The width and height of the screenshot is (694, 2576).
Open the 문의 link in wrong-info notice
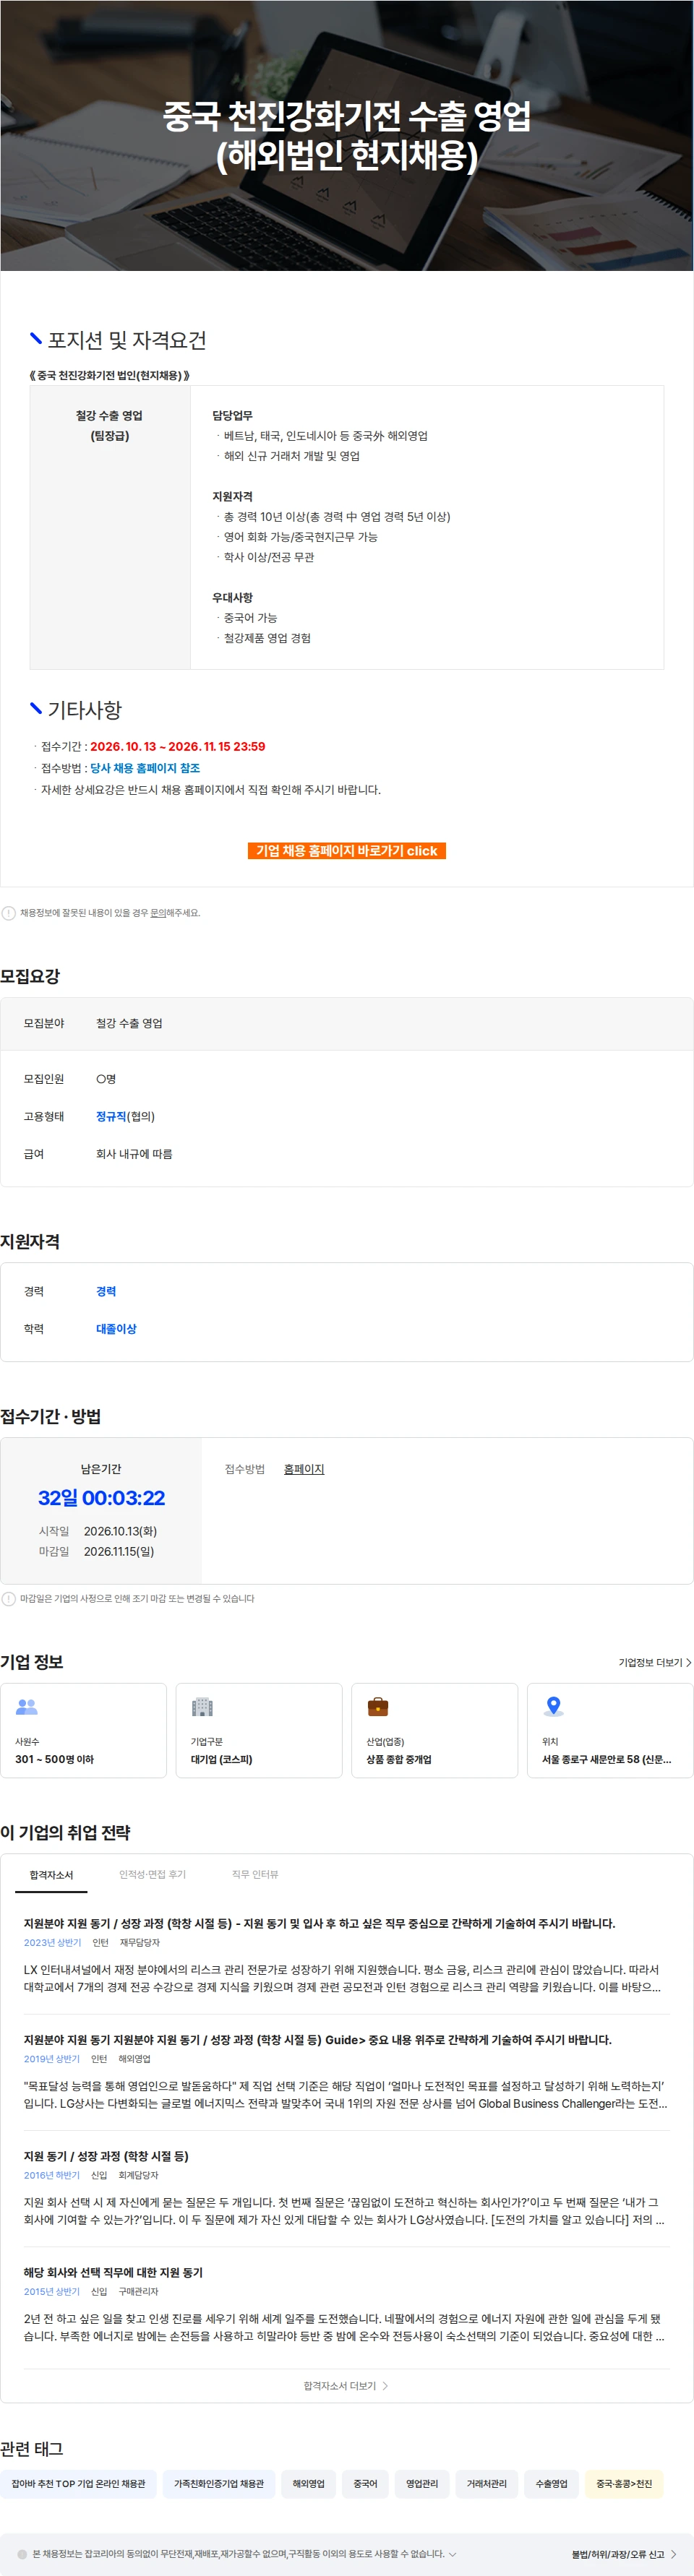point(158,913)
